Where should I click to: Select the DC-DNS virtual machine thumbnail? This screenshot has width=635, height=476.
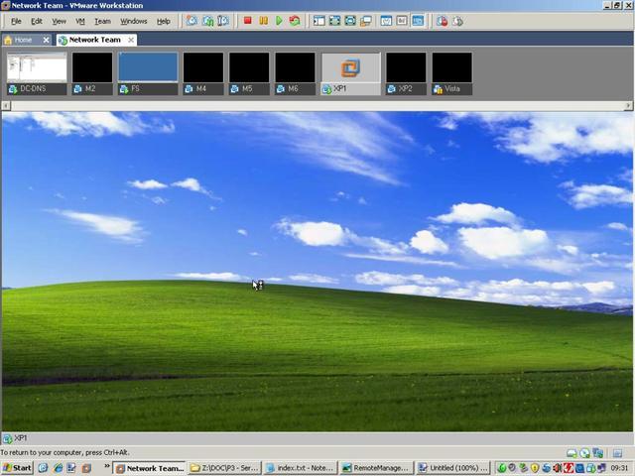(x=37, y=68)
